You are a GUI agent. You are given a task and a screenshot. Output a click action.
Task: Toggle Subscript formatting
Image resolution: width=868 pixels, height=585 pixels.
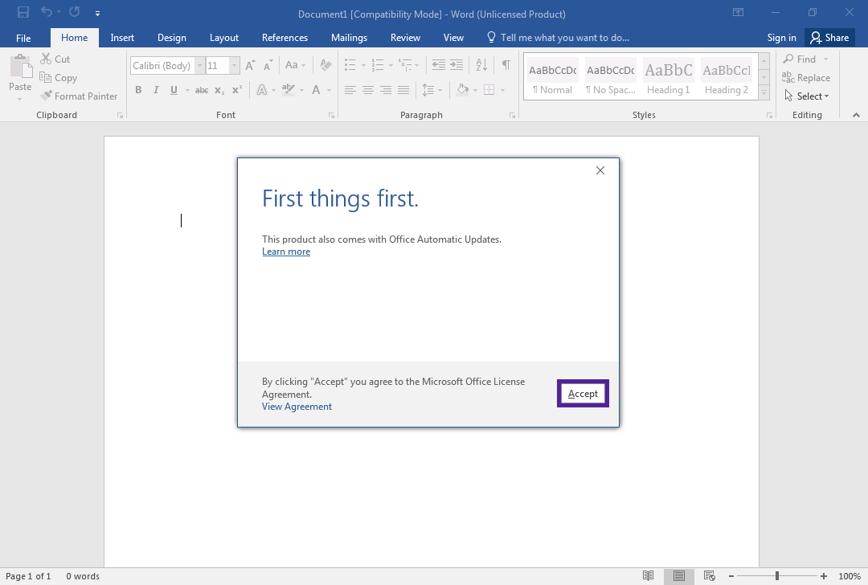(x=219, y=90)
